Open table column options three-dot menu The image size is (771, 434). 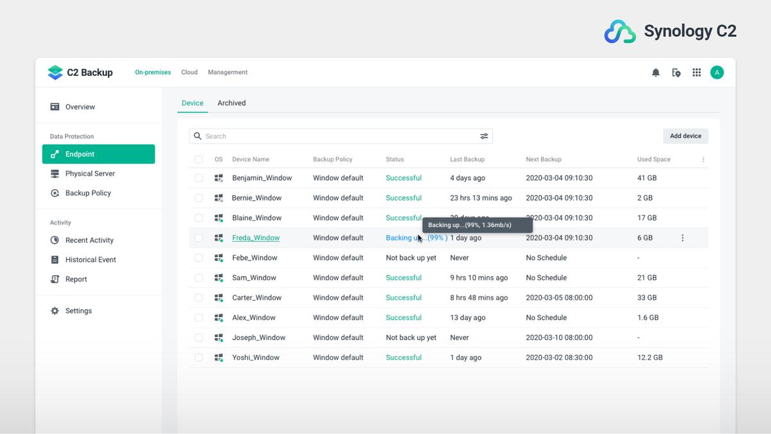point(703,159)
